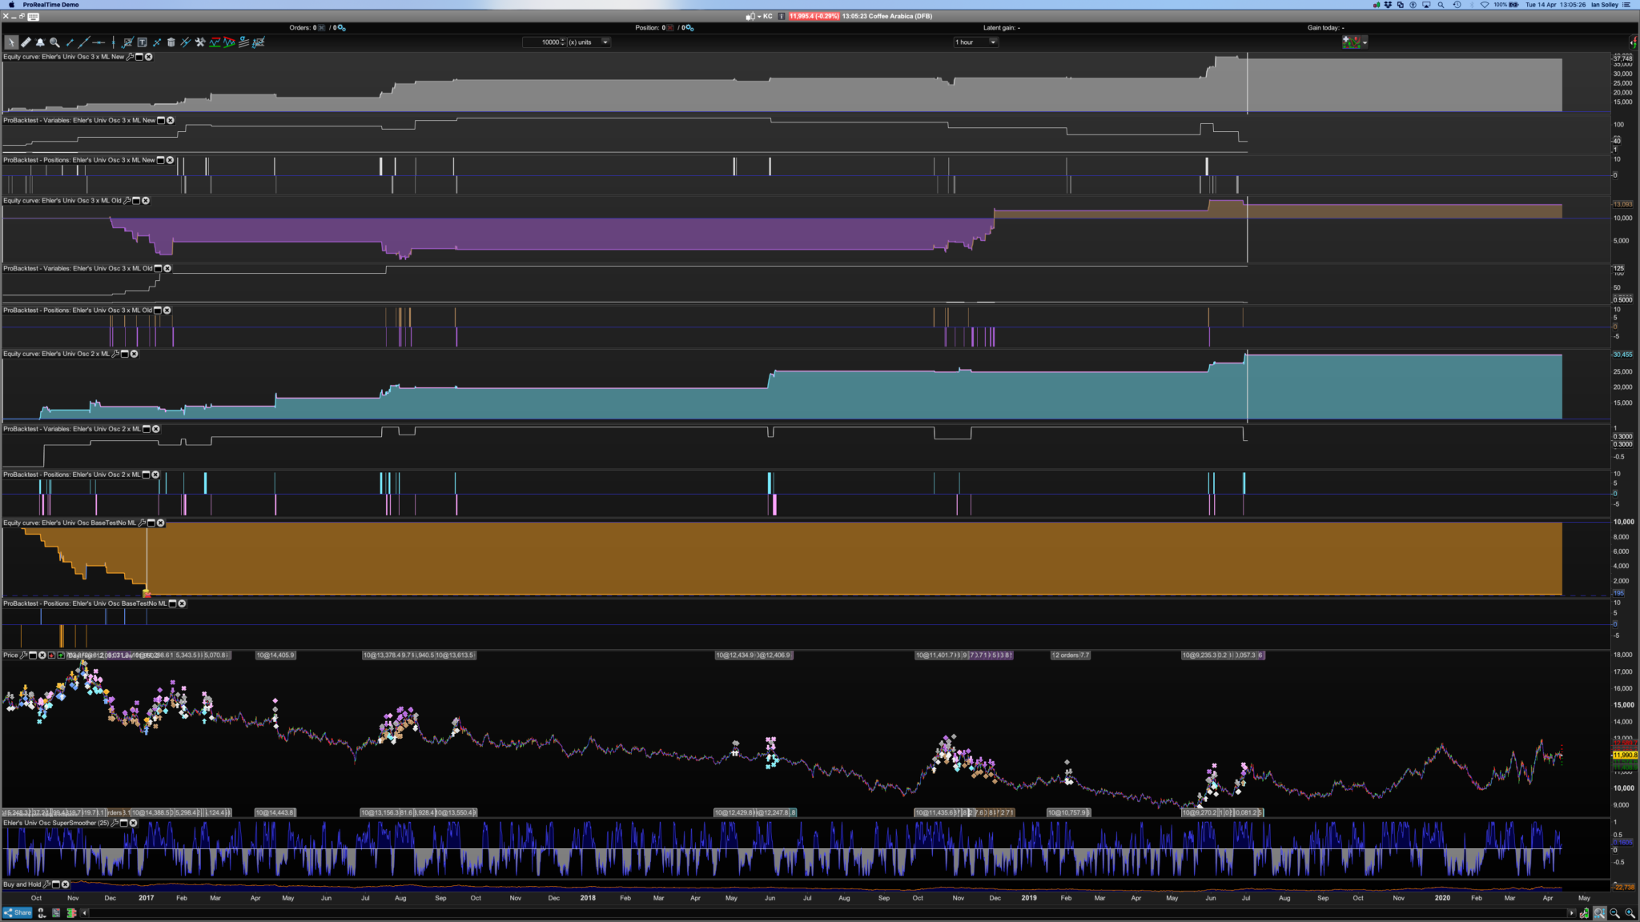Toggle window mode of Equity curve 3 x ML Old

tap(136, 201)
